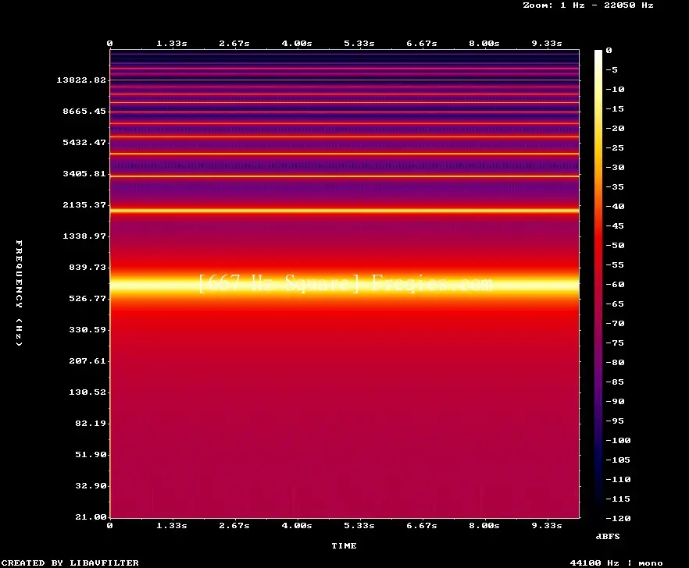Click the bottom 6.67s time label
The image size is (689, 568).
(421, 525)
